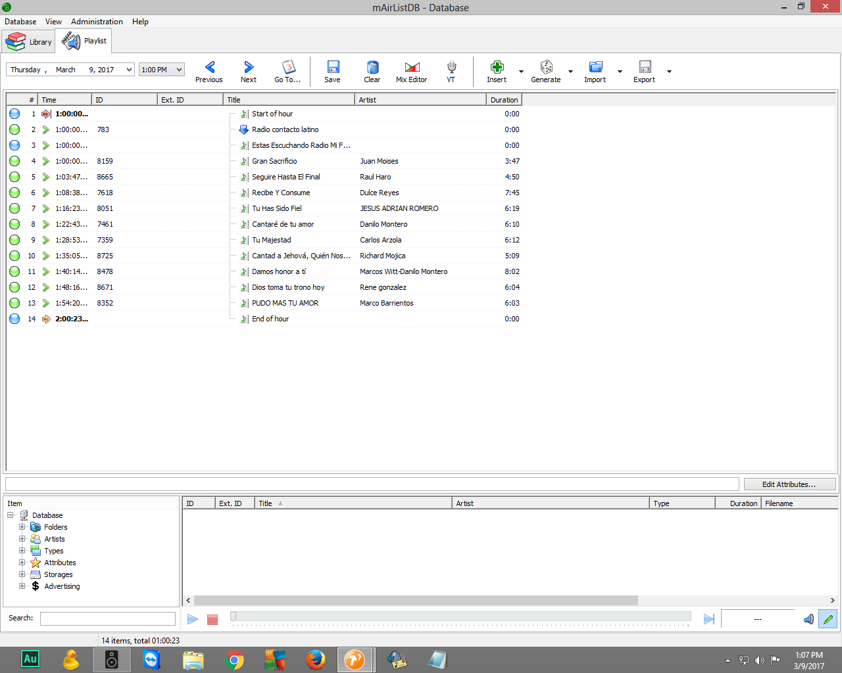The width and height of the screenshot is (842, 673).
Task: Expand the Folders tree node
Action: tap(22, 527)
